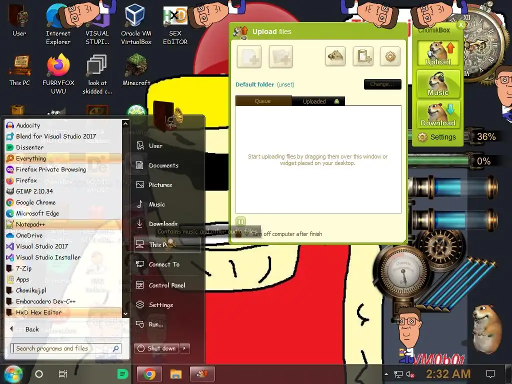Add files button in Upload window
This screenshot has height=384, width=512.
click(x=249, y=57)
